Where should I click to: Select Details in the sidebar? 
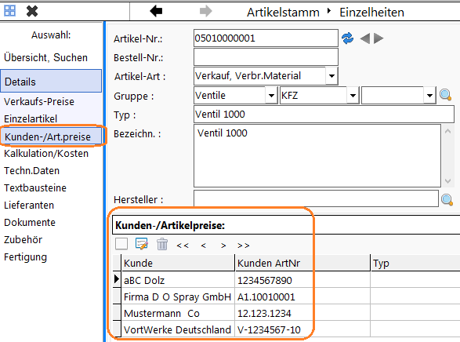(x=51, y=82)
